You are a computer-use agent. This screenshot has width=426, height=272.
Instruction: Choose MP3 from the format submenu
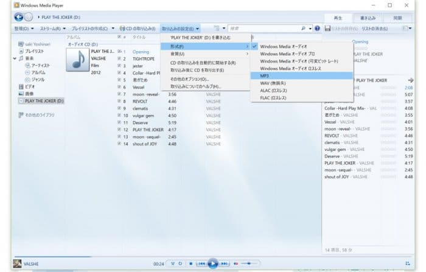(x=302, y=76)
